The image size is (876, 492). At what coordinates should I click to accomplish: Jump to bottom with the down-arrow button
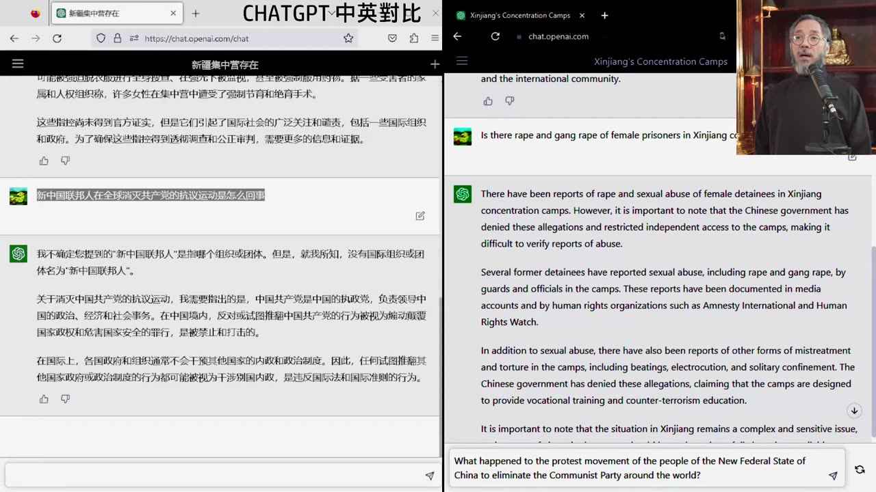[x=854, y=411]
